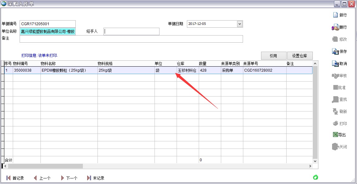
Task: Click the green status icon at bottom right
Action: click(316, 177)
